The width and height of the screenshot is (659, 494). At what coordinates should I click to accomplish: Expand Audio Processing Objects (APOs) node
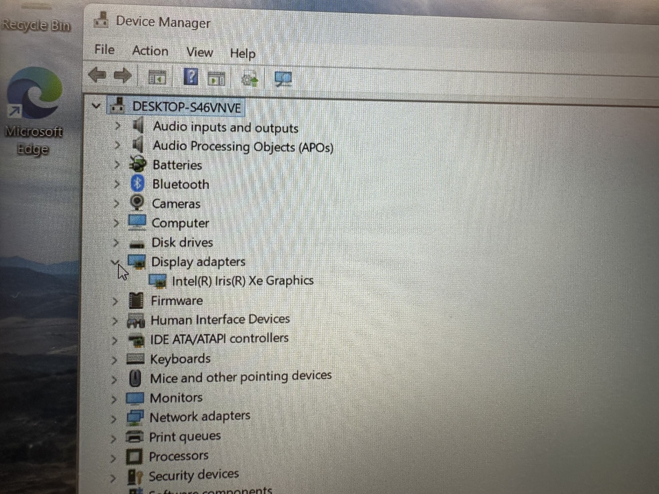click(117, 144)
